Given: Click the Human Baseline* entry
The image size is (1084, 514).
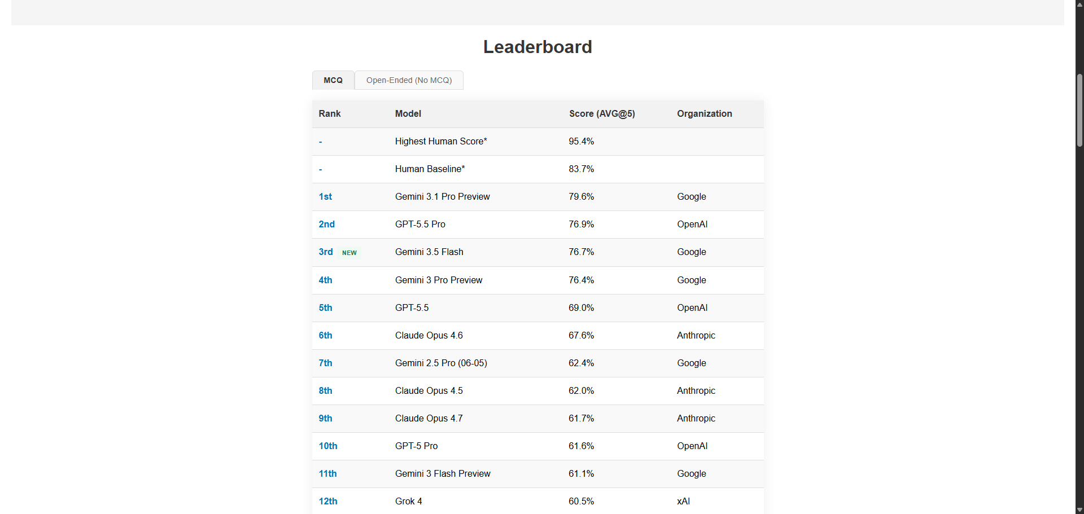Looking at the screenshot, I should point(430,169).
